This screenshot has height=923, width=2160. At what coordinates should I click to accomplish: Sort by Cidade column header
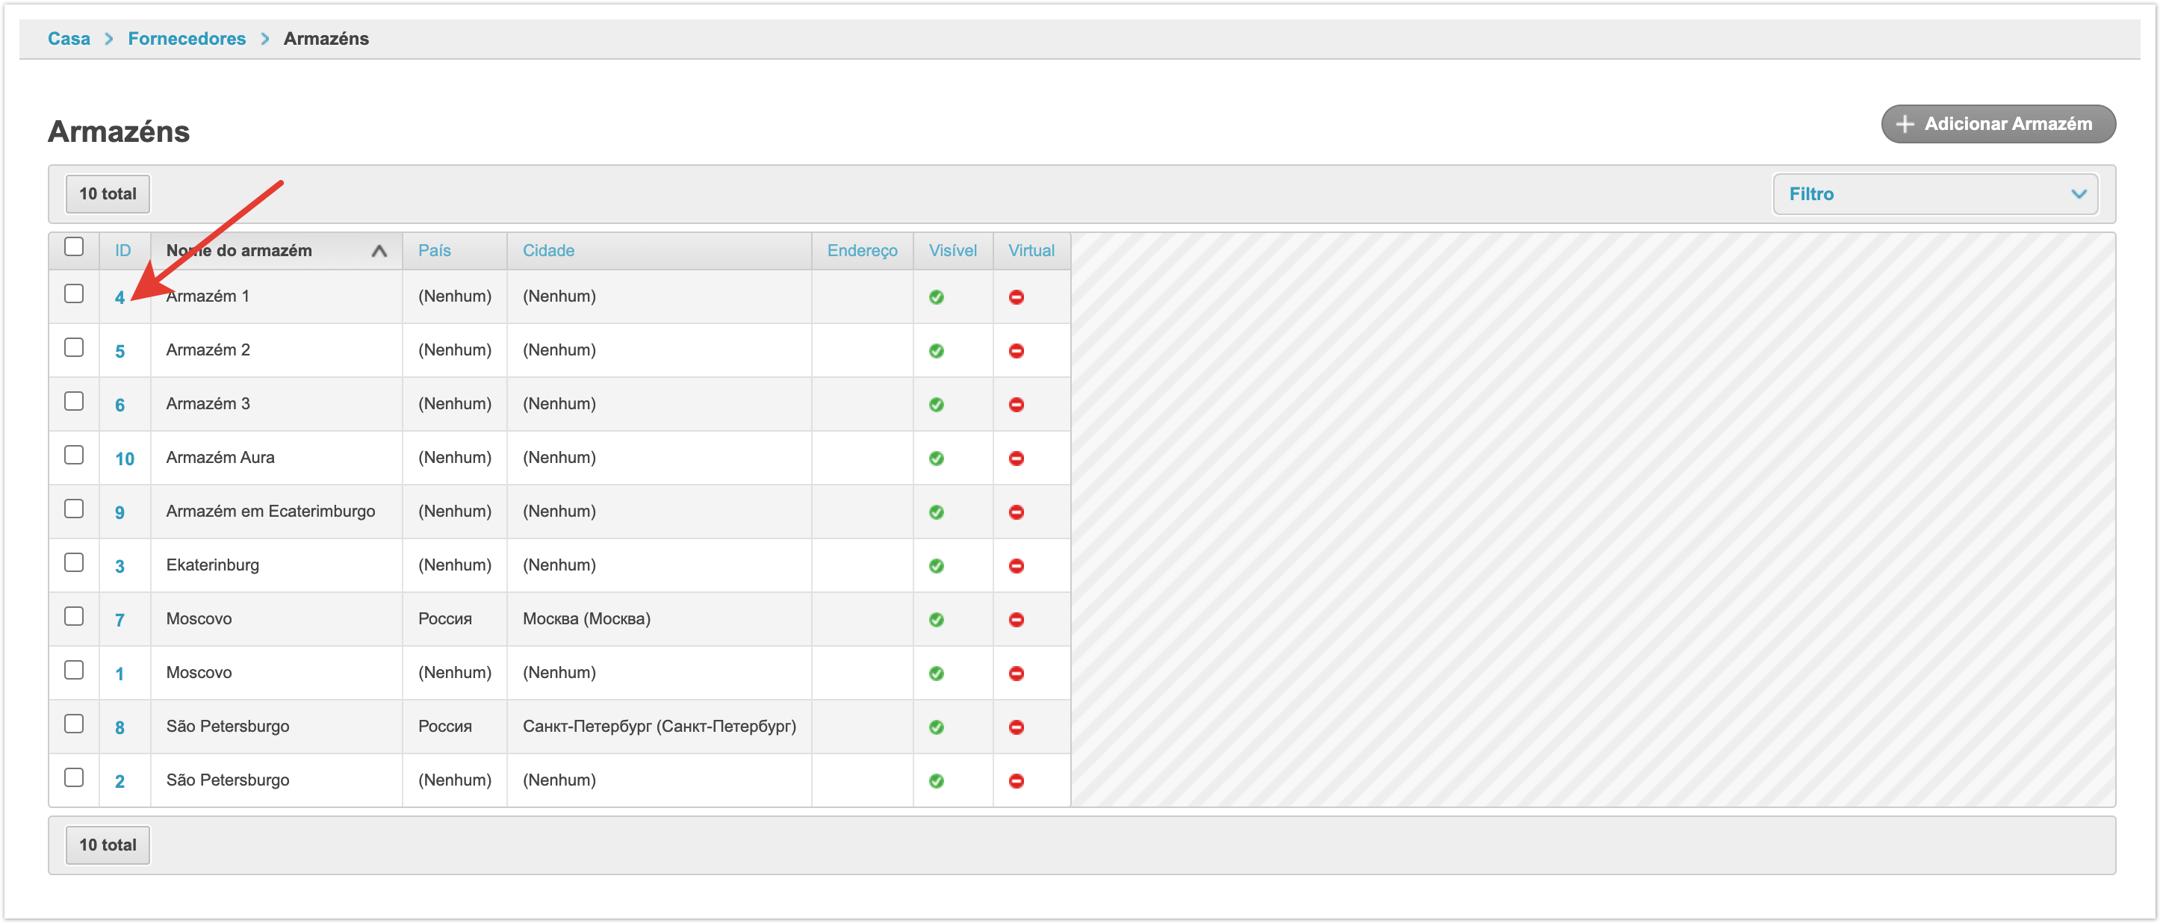(x=547, y=251)
